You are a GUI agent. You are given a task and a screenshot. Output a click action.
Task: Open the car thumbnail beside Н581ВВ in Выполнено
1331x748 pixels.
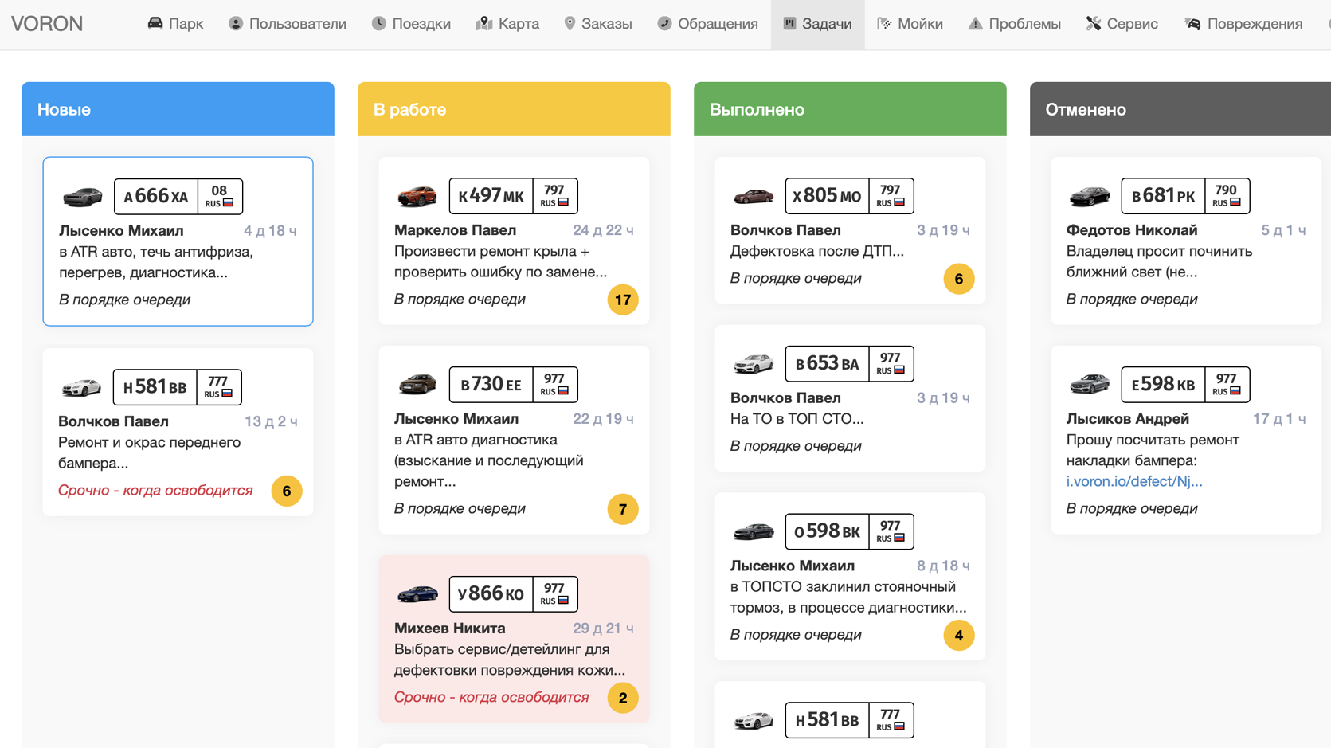tap(754, 720)
